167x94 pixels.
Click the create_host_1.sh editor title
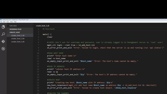pos(43,26)
